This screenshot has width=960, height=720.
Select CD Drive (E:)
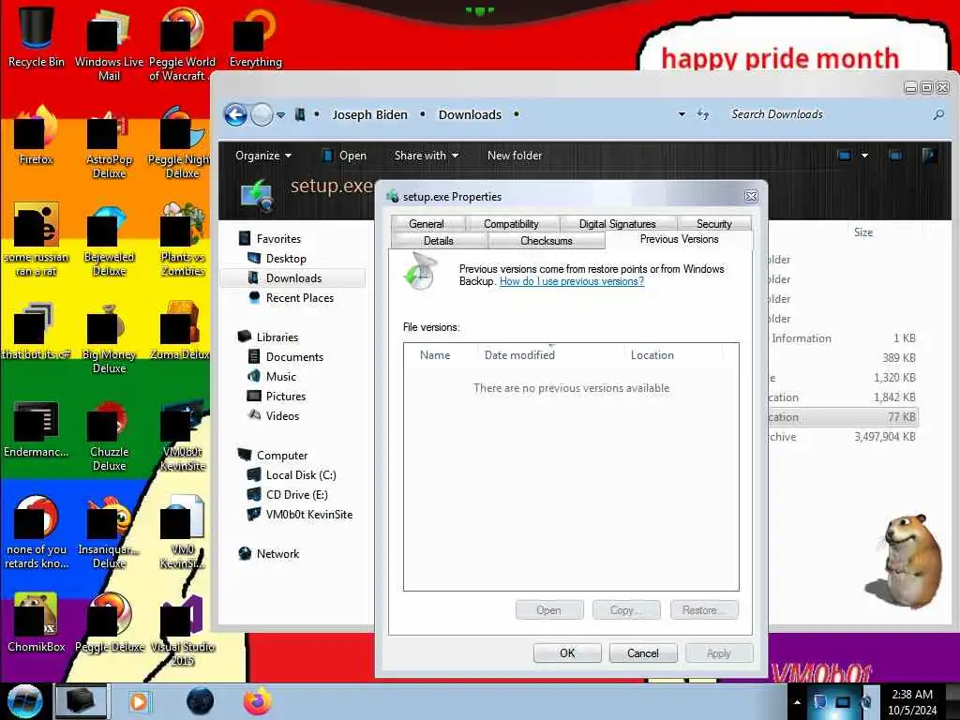pyautogui.click(x=296, y=495)
